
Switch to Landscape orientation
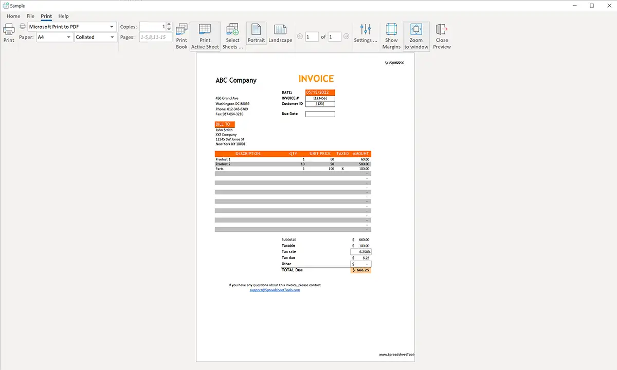[280, 33]
